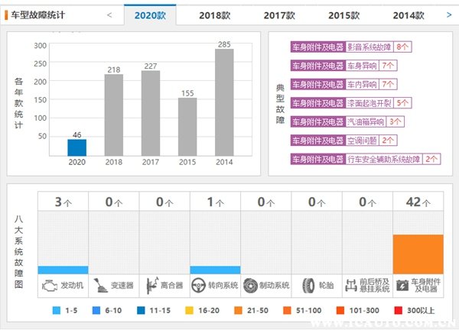The height and width of the screenshot is (330, 459).
Task: Select the 2015款 model year tab
Action: coord(345,15)
